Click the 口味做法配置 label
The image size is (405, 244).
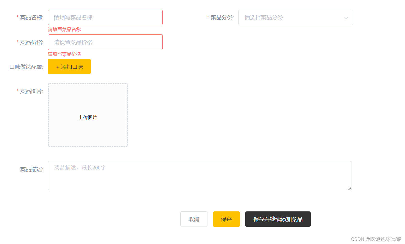click(26, 66)
